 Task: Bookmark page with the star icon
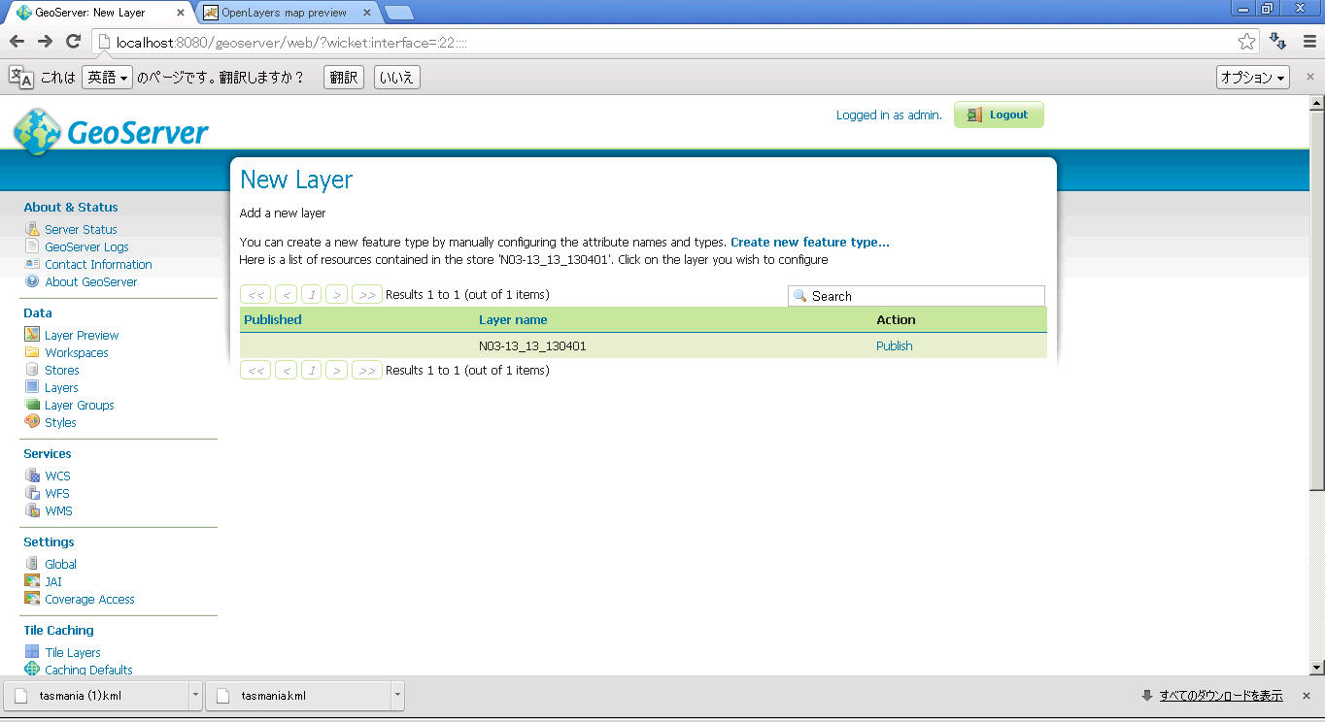click(x=1246, y=42)
